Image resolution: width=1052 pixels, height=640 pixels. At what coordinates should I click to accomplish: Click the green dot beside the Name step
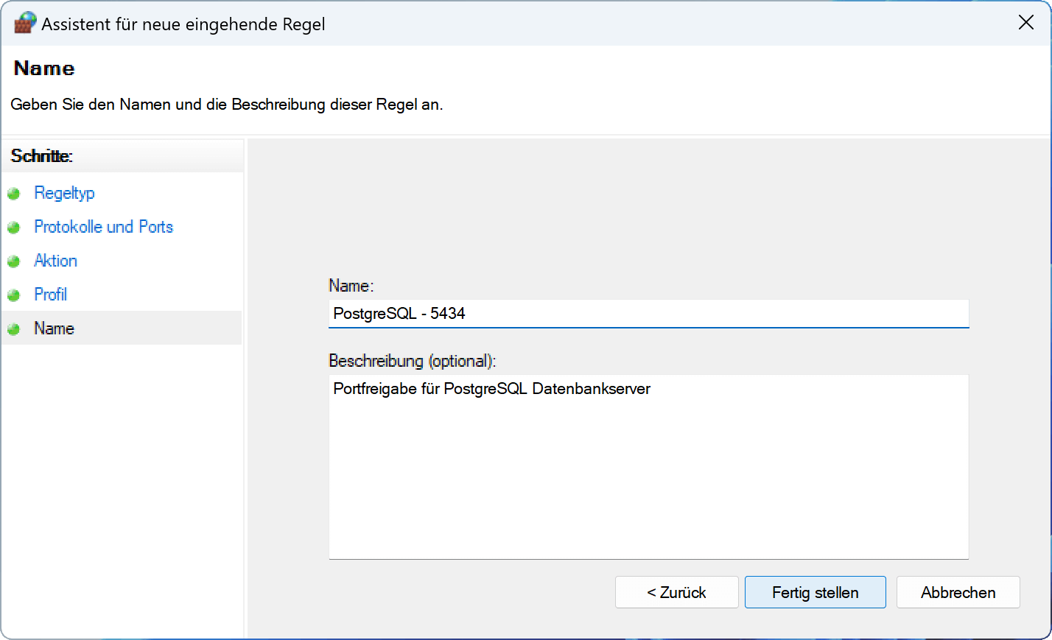click(13, 329)
